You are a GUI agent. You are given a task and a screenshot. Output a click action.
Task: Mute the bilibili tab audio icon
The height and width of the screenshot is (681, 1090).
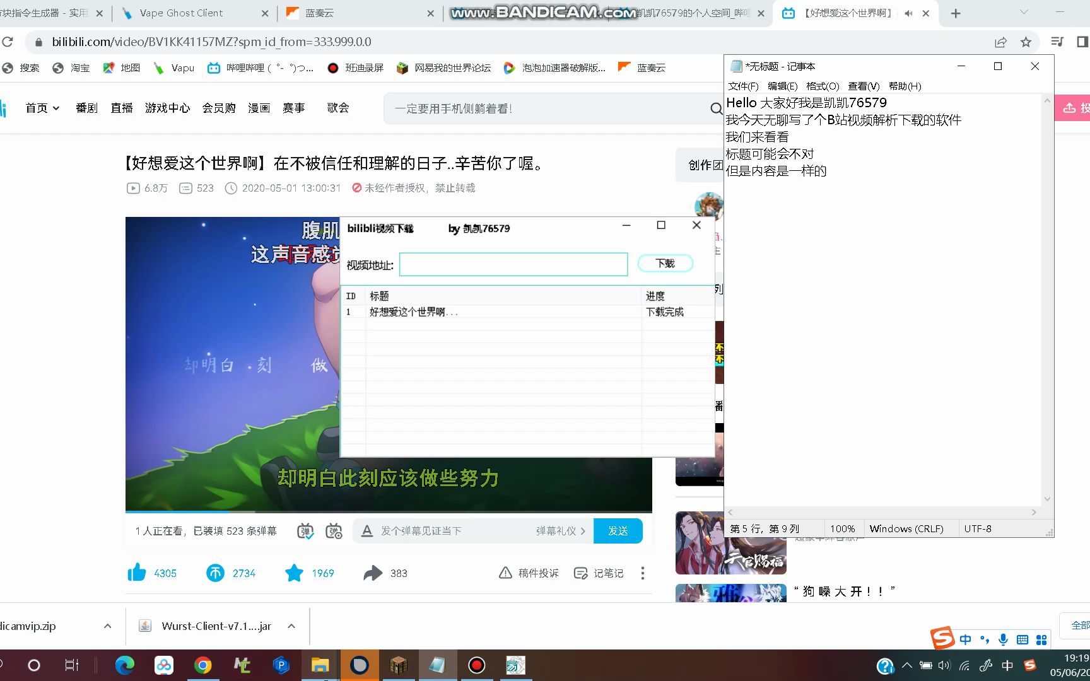pos(908,13)
